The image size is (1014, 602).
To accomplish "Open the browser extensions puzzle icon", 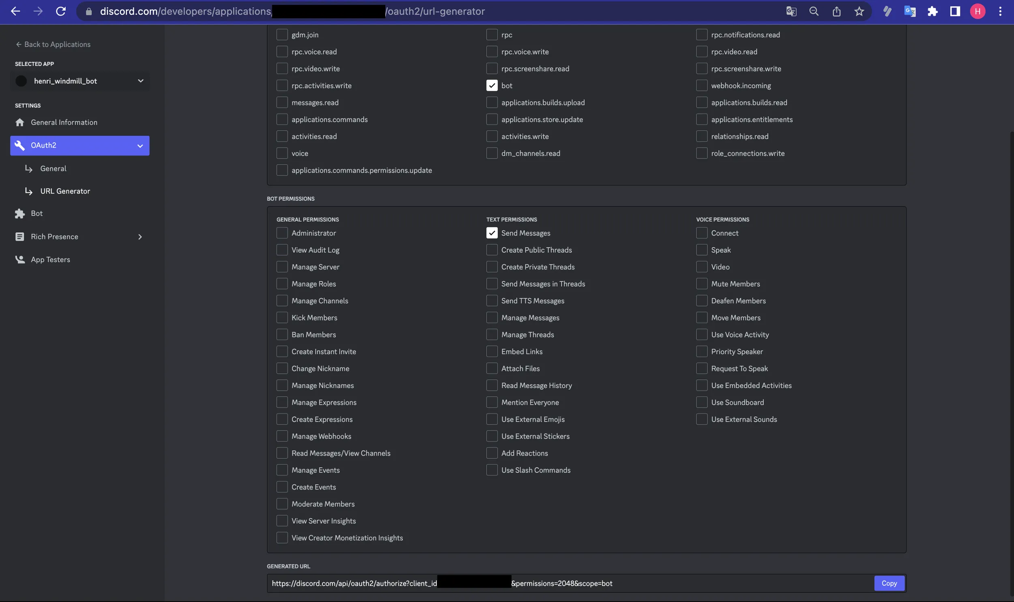I will click(x=932, y=11).
